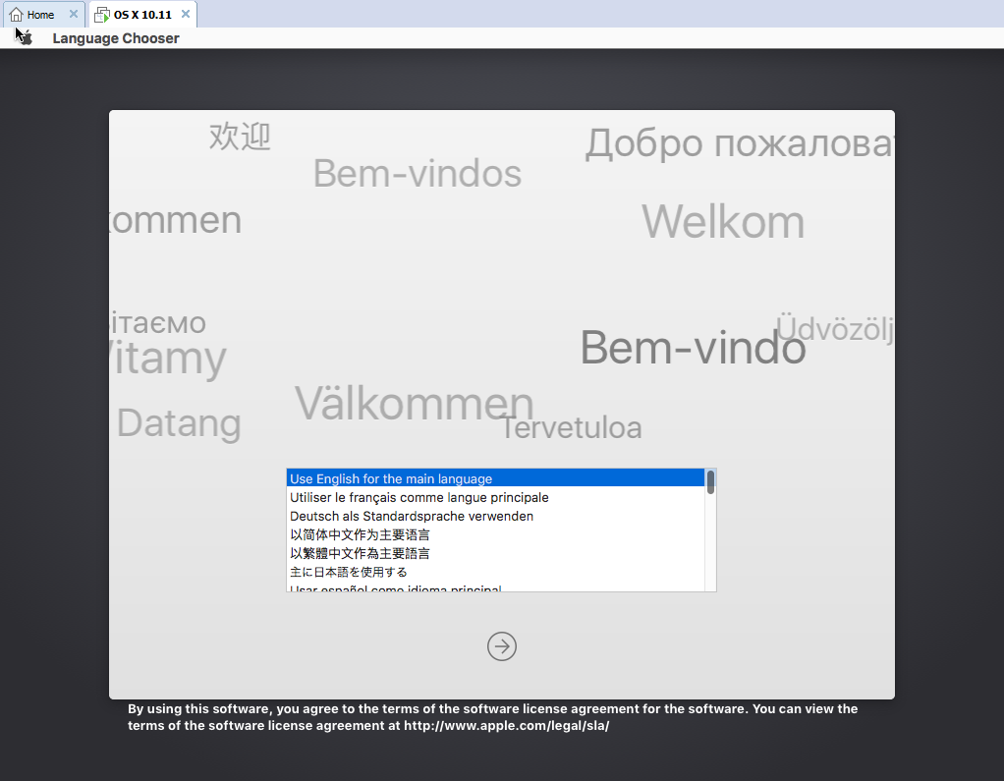Click the circled right-arrow continue button
This screenshot has width=1004, height=781.
pos(502,646)
